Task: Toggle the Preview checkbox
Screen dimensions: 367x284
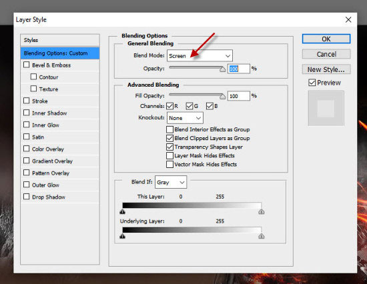Action: (312, 83)
